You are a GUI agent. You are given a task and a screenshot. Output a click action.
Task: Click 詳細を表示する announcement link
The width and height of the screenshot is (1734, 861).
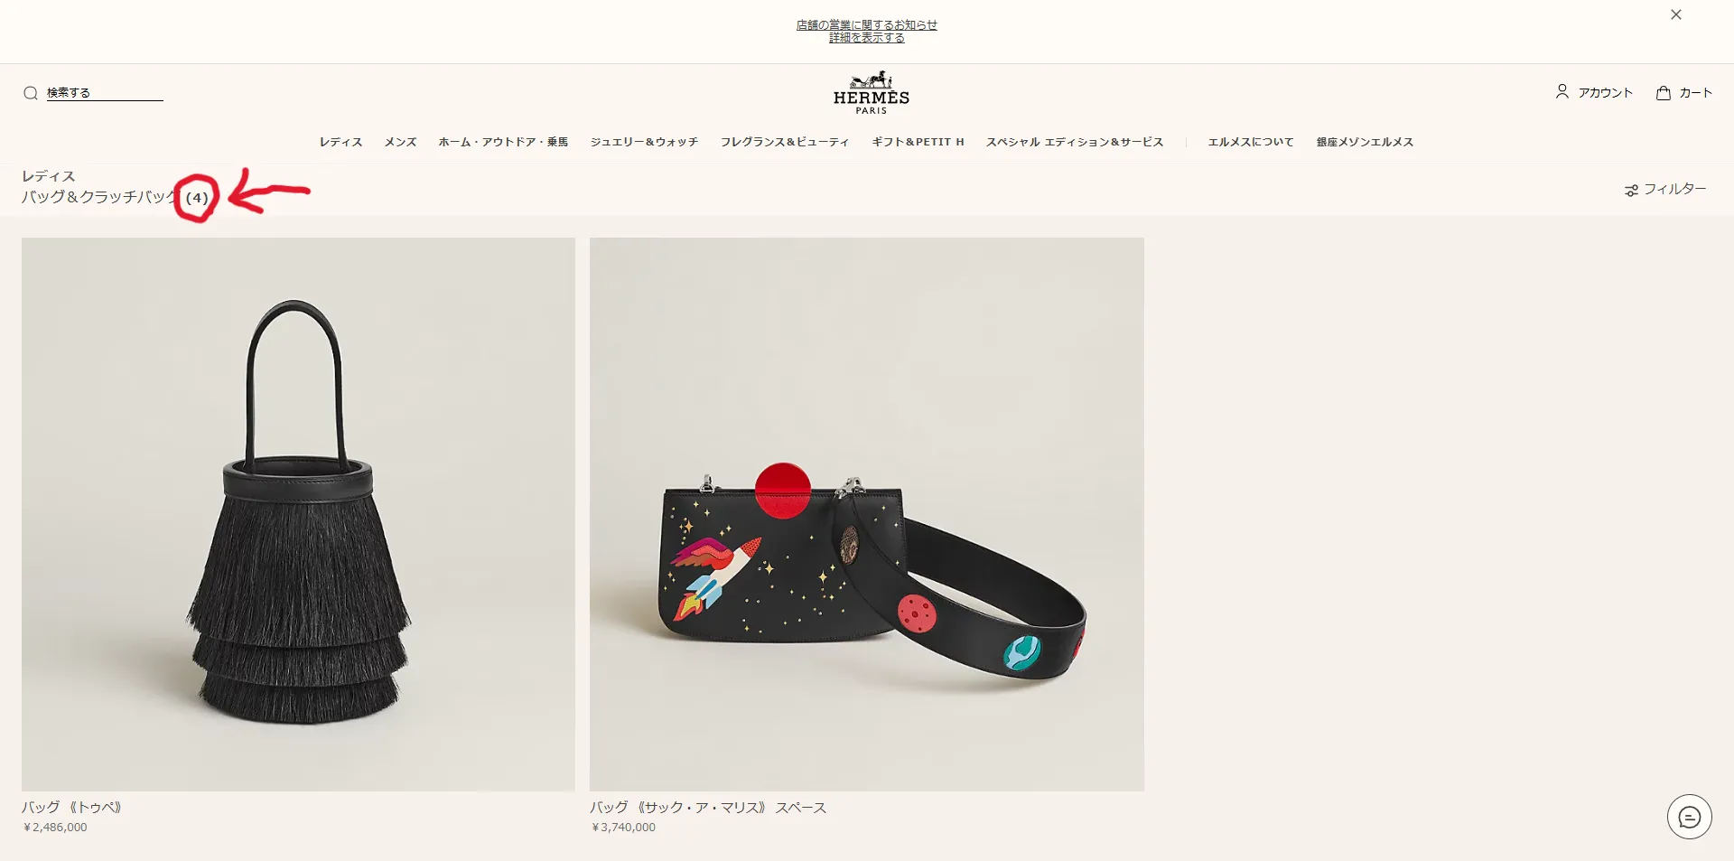[x=867, y=38]
